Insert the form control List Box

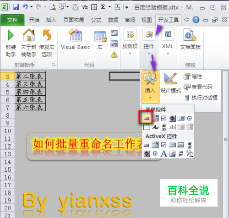[x=181, y=118]
